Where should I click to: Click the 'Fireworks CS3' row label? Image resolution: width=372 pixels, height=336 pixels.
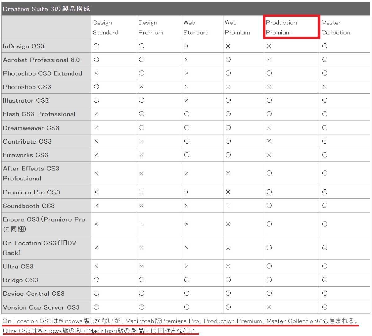(x=25, y=155)
